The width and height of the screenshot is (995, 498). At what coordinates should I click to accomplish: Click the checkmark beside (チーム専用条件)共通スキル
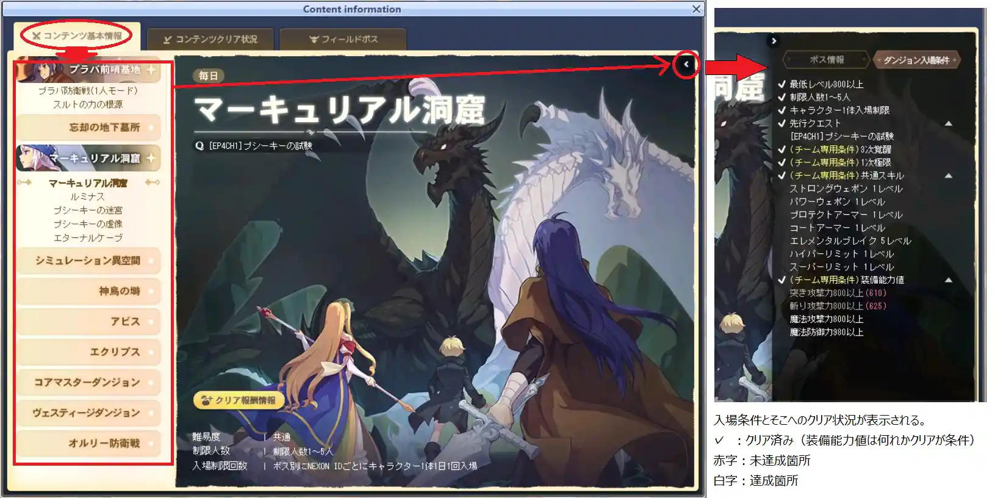(781, 176)
